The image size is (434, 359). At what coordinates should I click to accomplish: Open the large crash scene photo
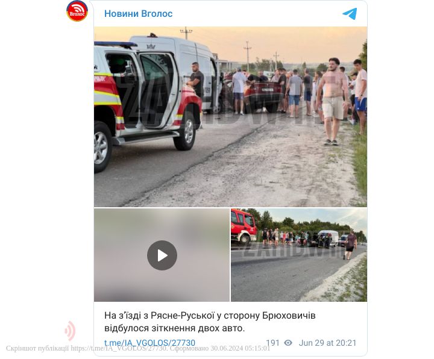click(x=230, y=117)
